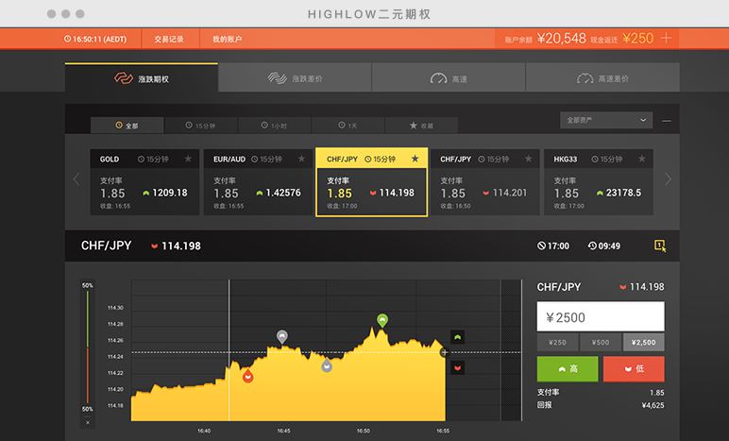Image resolution: width=729 pixels, height=441 pixels.
Task: Click the 账户余额 ¥20,548 balance
Action: pyautogui.click(x=546, y=39)
